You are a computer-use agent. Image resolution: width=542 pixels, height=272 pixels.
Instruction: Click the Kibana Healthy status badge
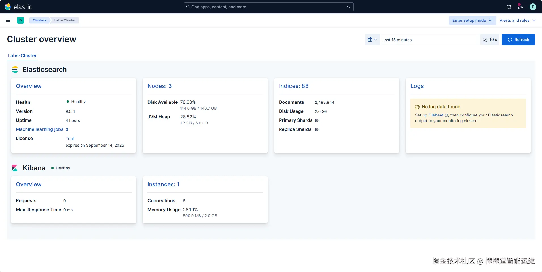click(x=61, y=168)
